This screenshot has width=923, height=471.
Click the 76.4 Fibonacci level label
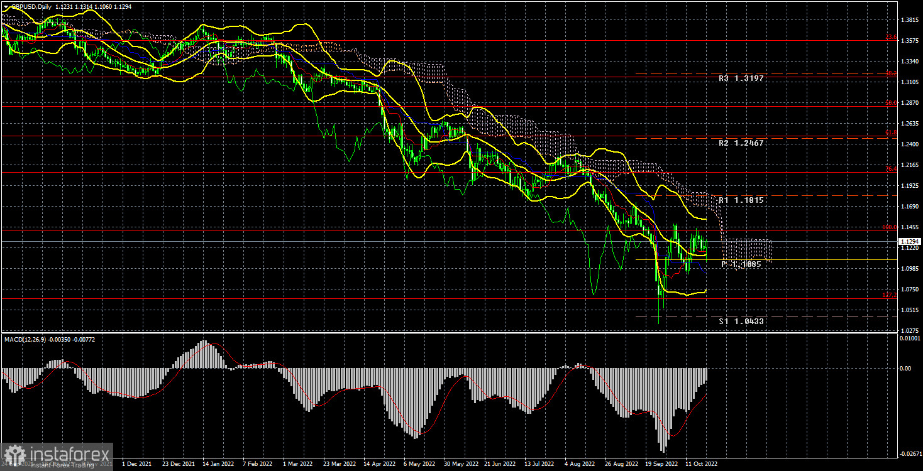pyautogui.click(x=891, y=169)
